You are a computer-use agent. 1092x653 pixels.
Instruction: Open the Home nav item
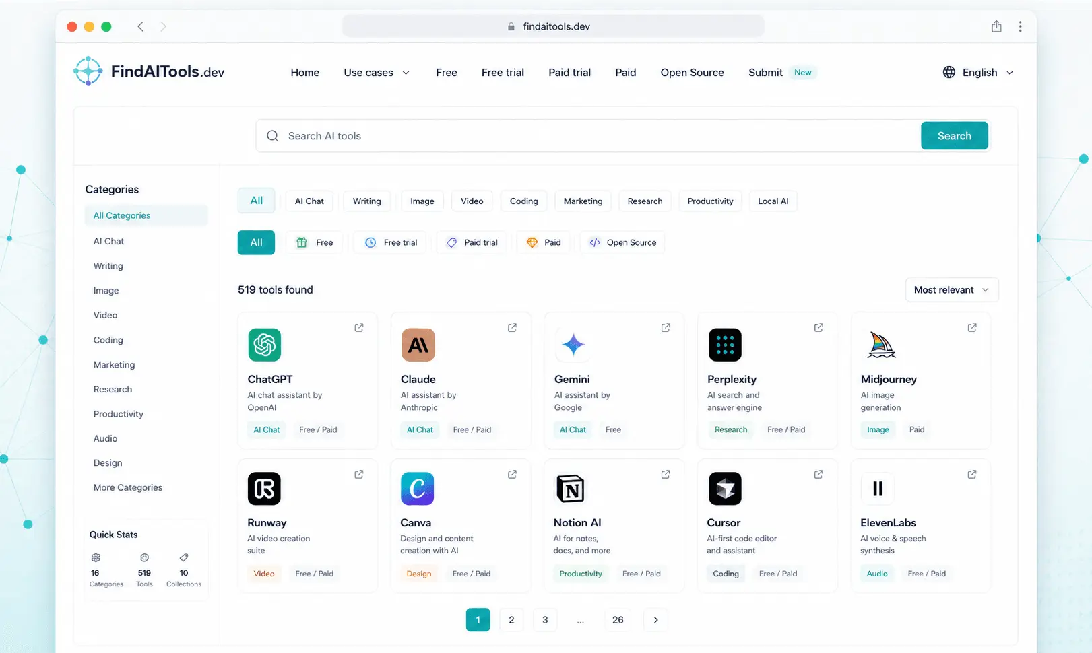pos(305,72)
